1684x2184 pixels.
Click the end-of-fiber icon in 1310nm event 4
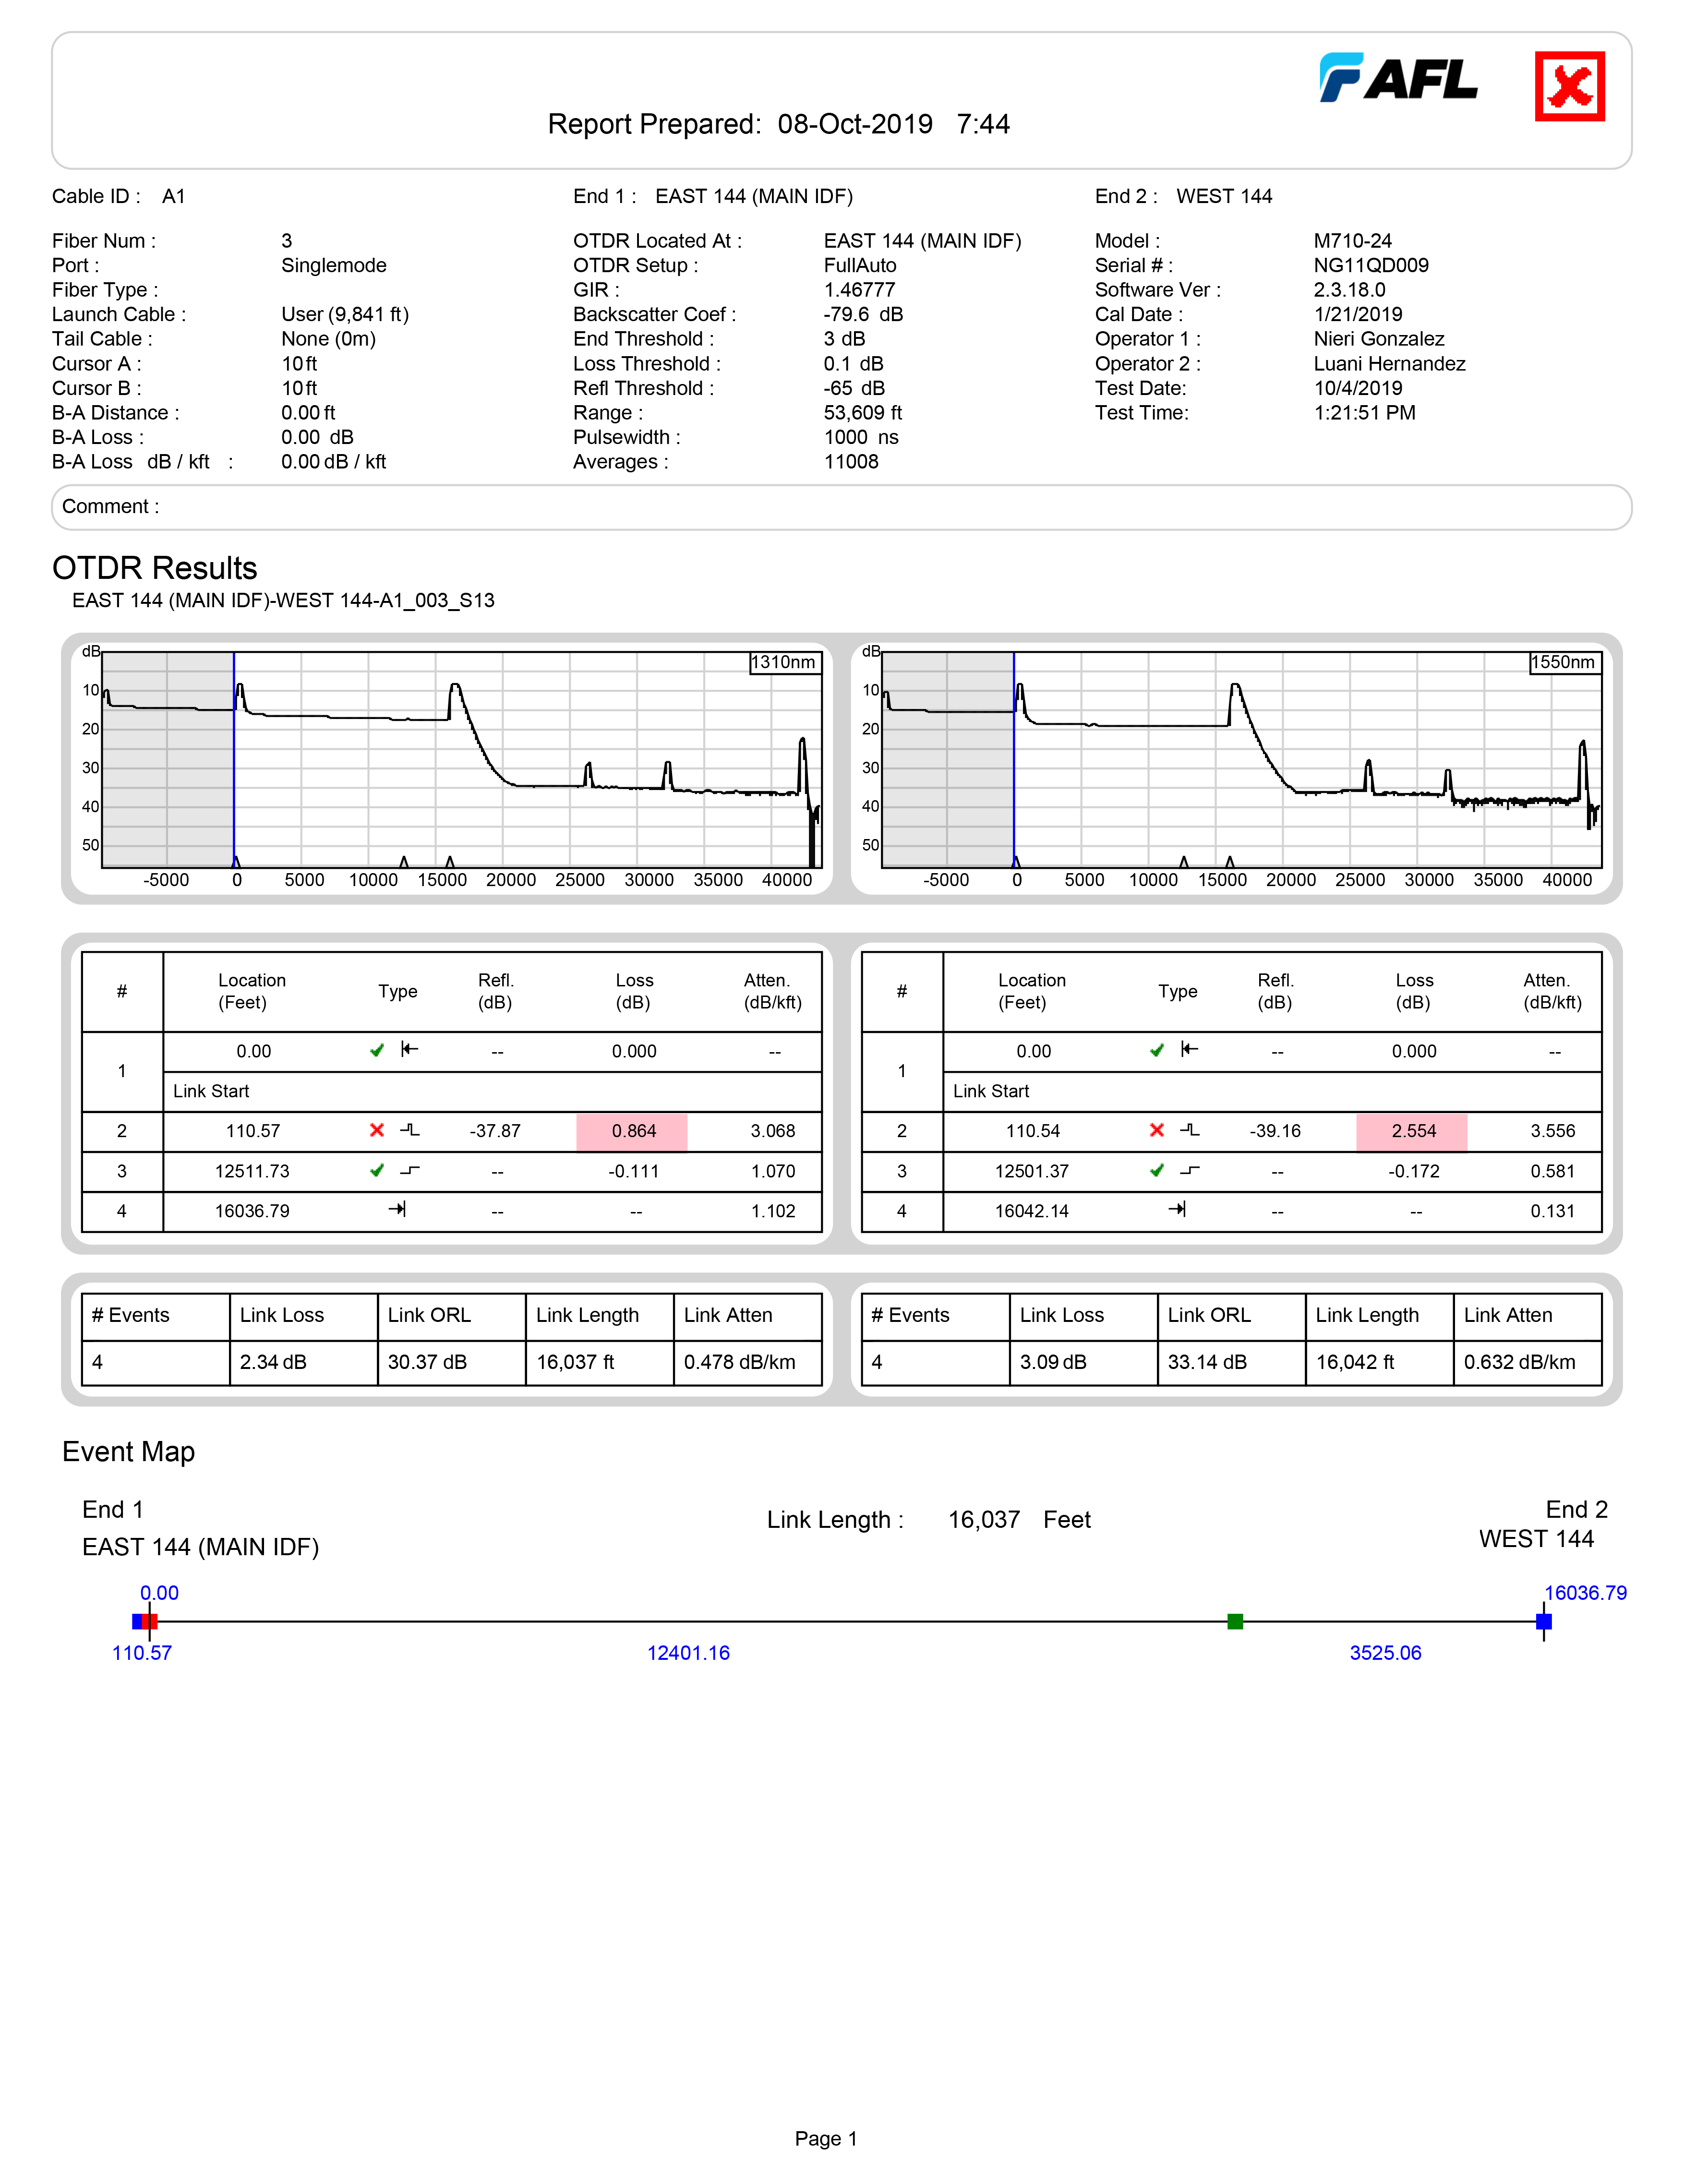(x=397, y=1210)
